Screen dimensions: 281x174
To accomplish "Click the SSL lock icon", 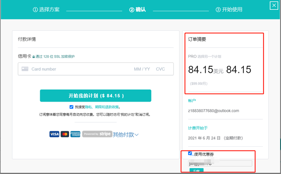I will [x=34, y=57].
